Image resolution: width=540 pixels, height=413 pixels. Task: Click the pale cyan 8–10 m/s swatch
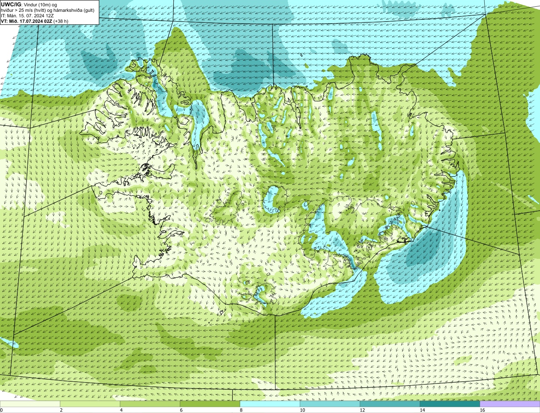pos(270,404)
